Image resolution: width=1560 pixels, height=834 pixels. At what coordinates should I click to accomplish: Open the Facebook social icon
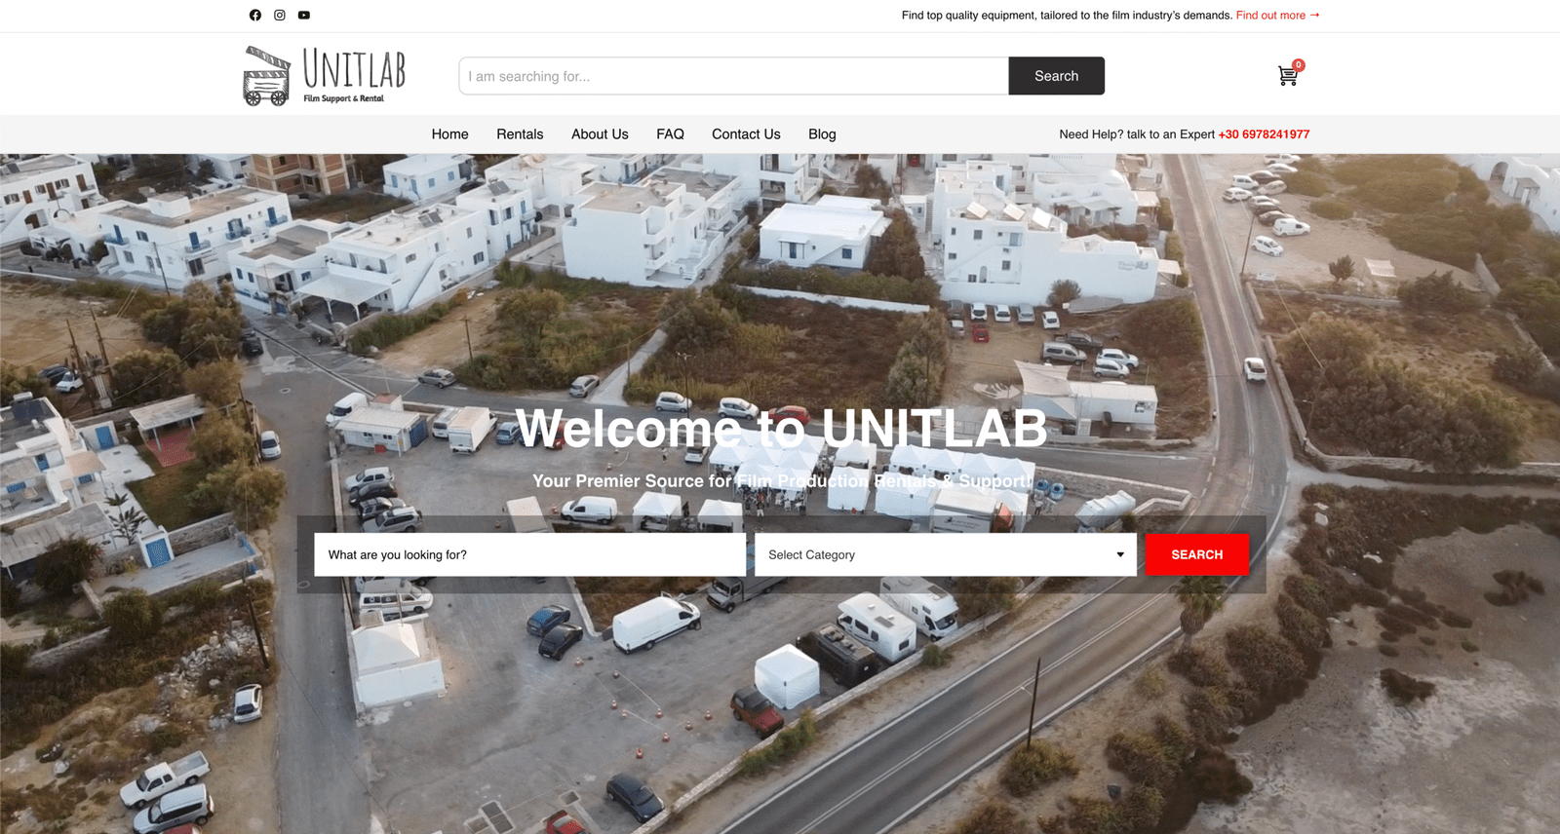click(x=255, y=15)
